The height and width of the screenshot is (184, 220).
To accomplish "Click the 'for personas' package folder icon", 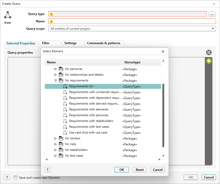I will [x=61, y=69].
